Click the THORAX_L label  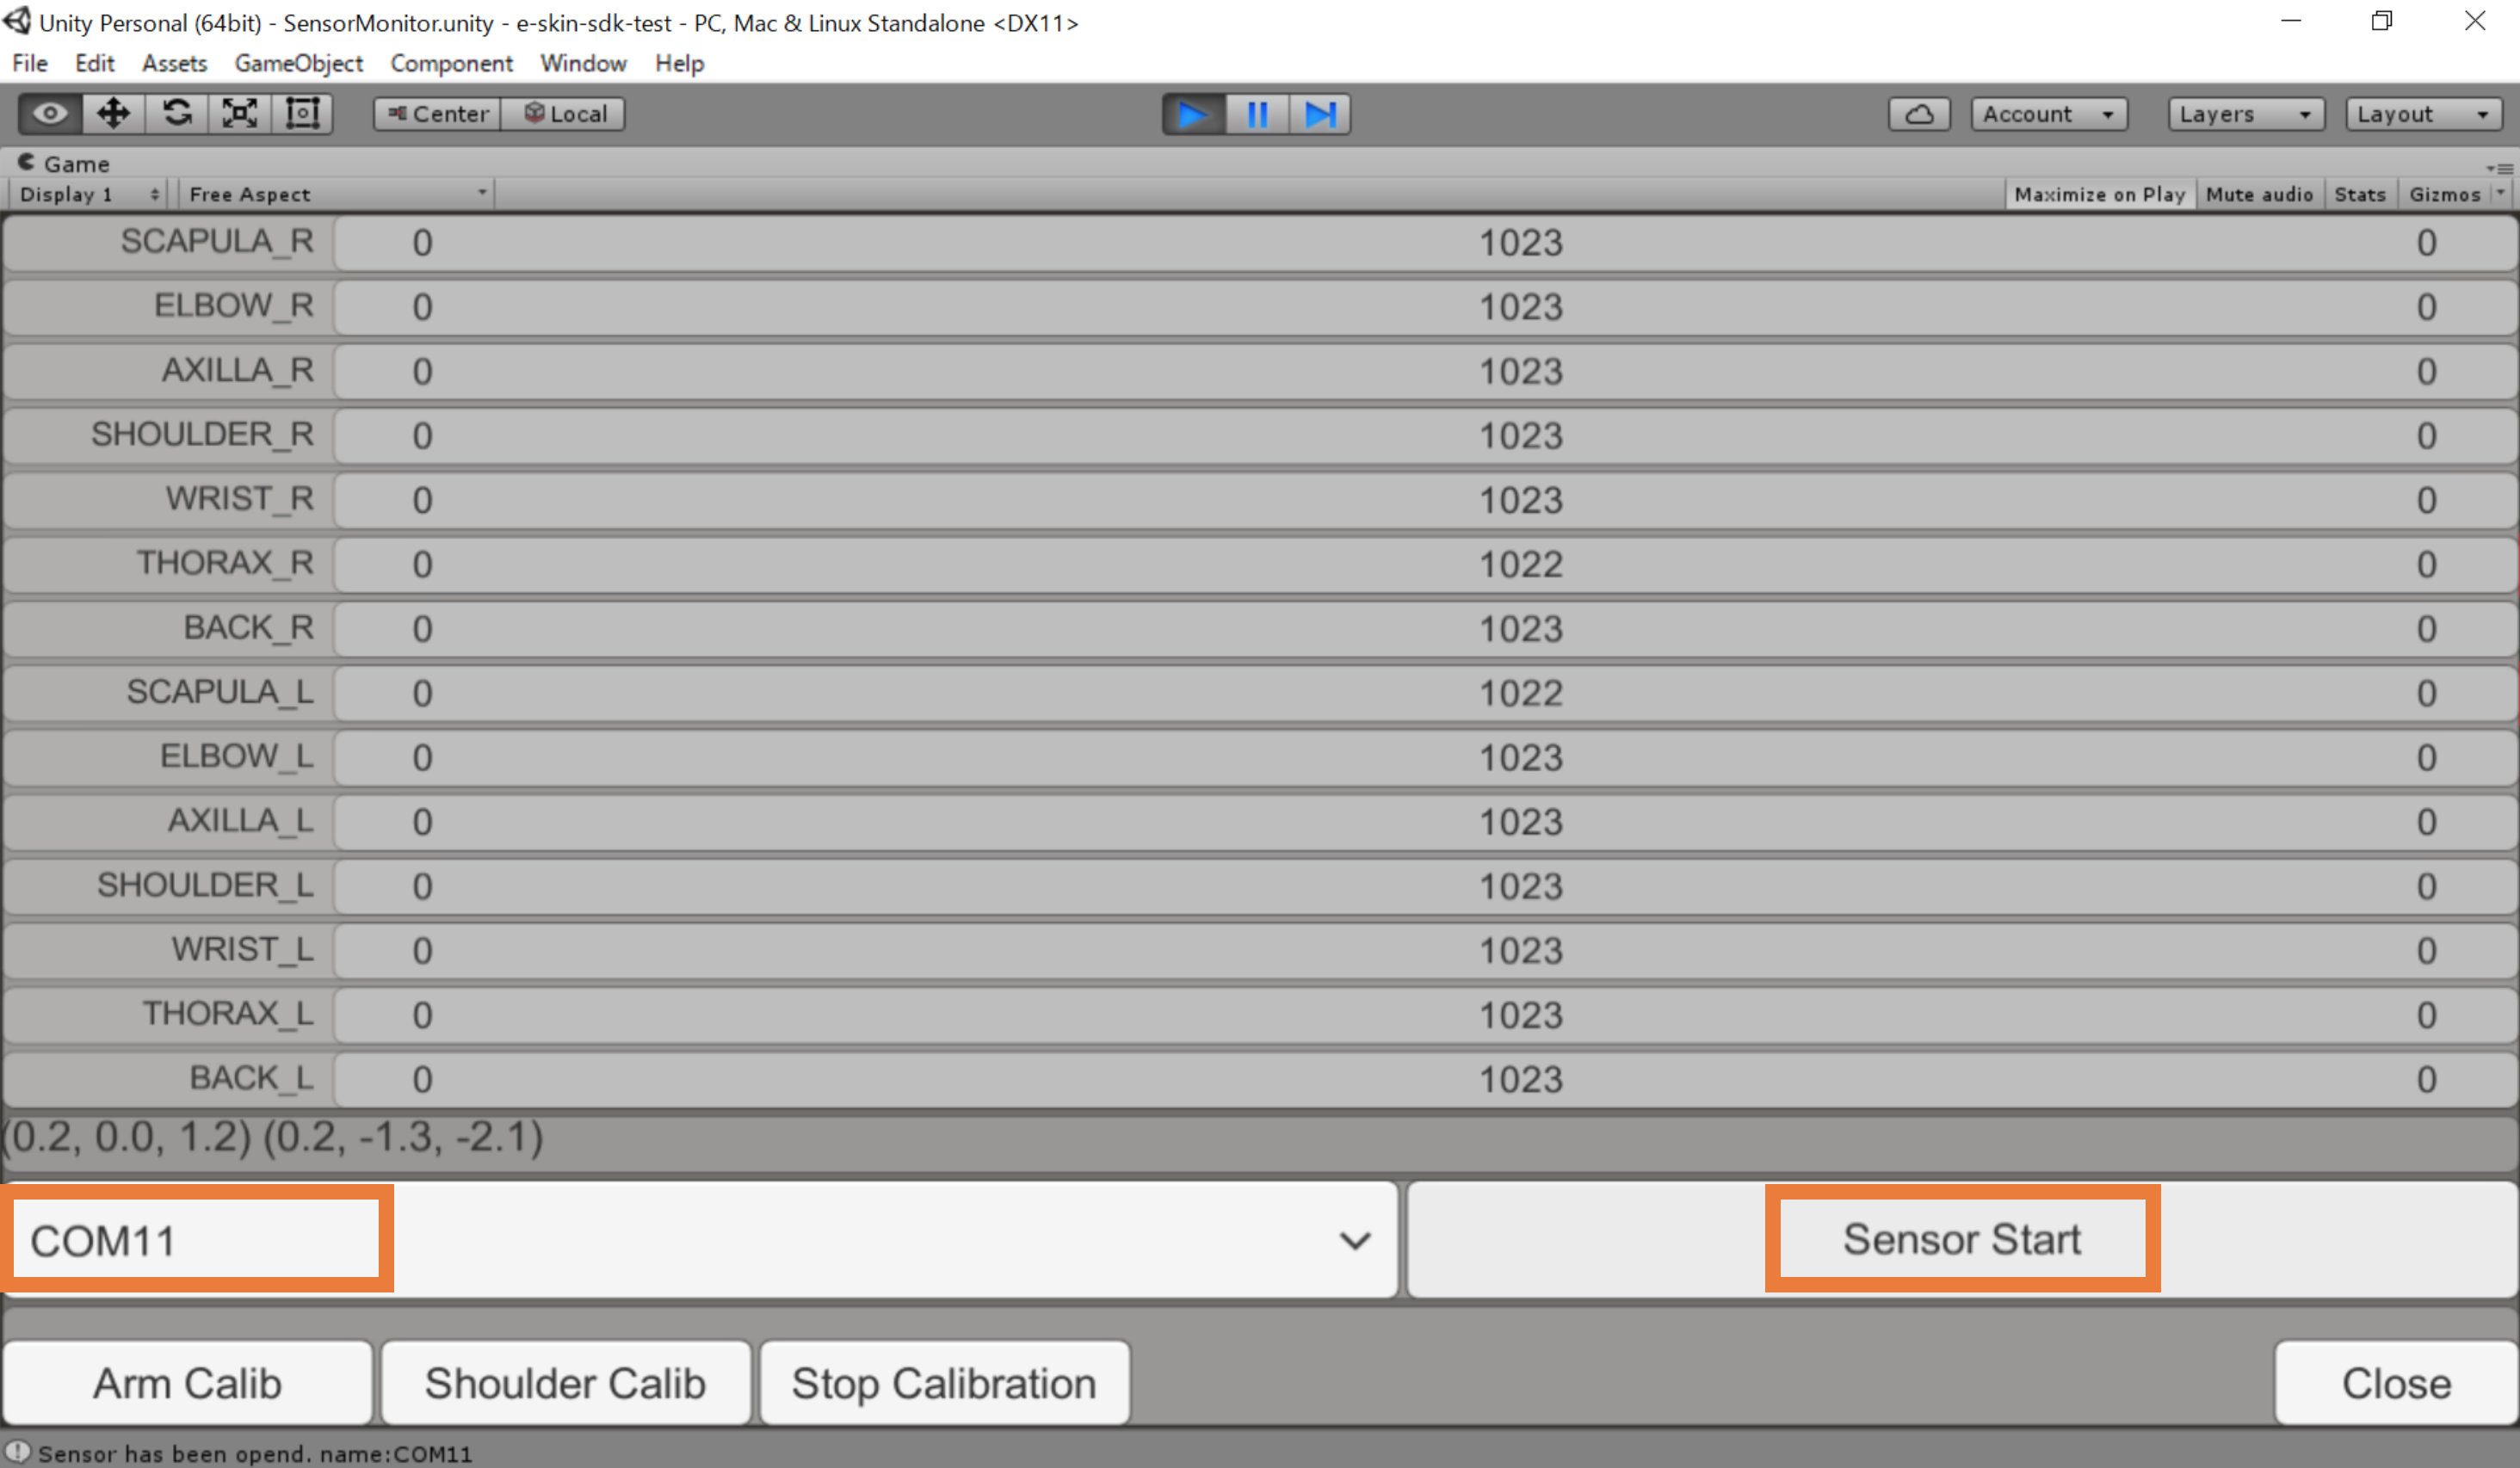click(x=228, y=1014)
